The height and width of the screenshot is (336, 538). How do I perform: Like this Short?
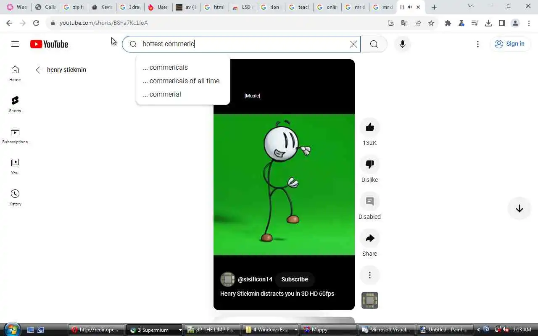pyautogui.click(x=370, y=128)
